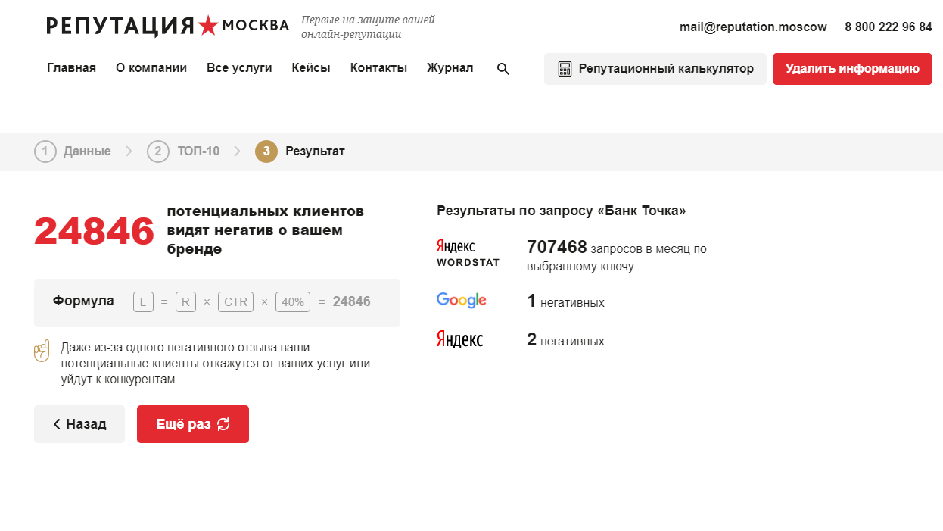Image resolution: width=943 pixels, height=531 pixels.
Task: Go back with the Назад arrow button
Action: [79, 424]
